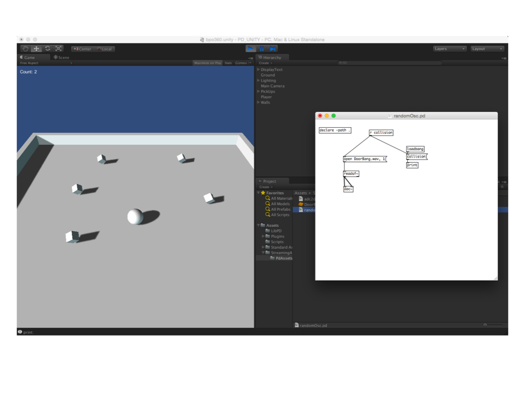Switch to the Scene tab
Screen dimensions: 525x394
tap(62, 57)
